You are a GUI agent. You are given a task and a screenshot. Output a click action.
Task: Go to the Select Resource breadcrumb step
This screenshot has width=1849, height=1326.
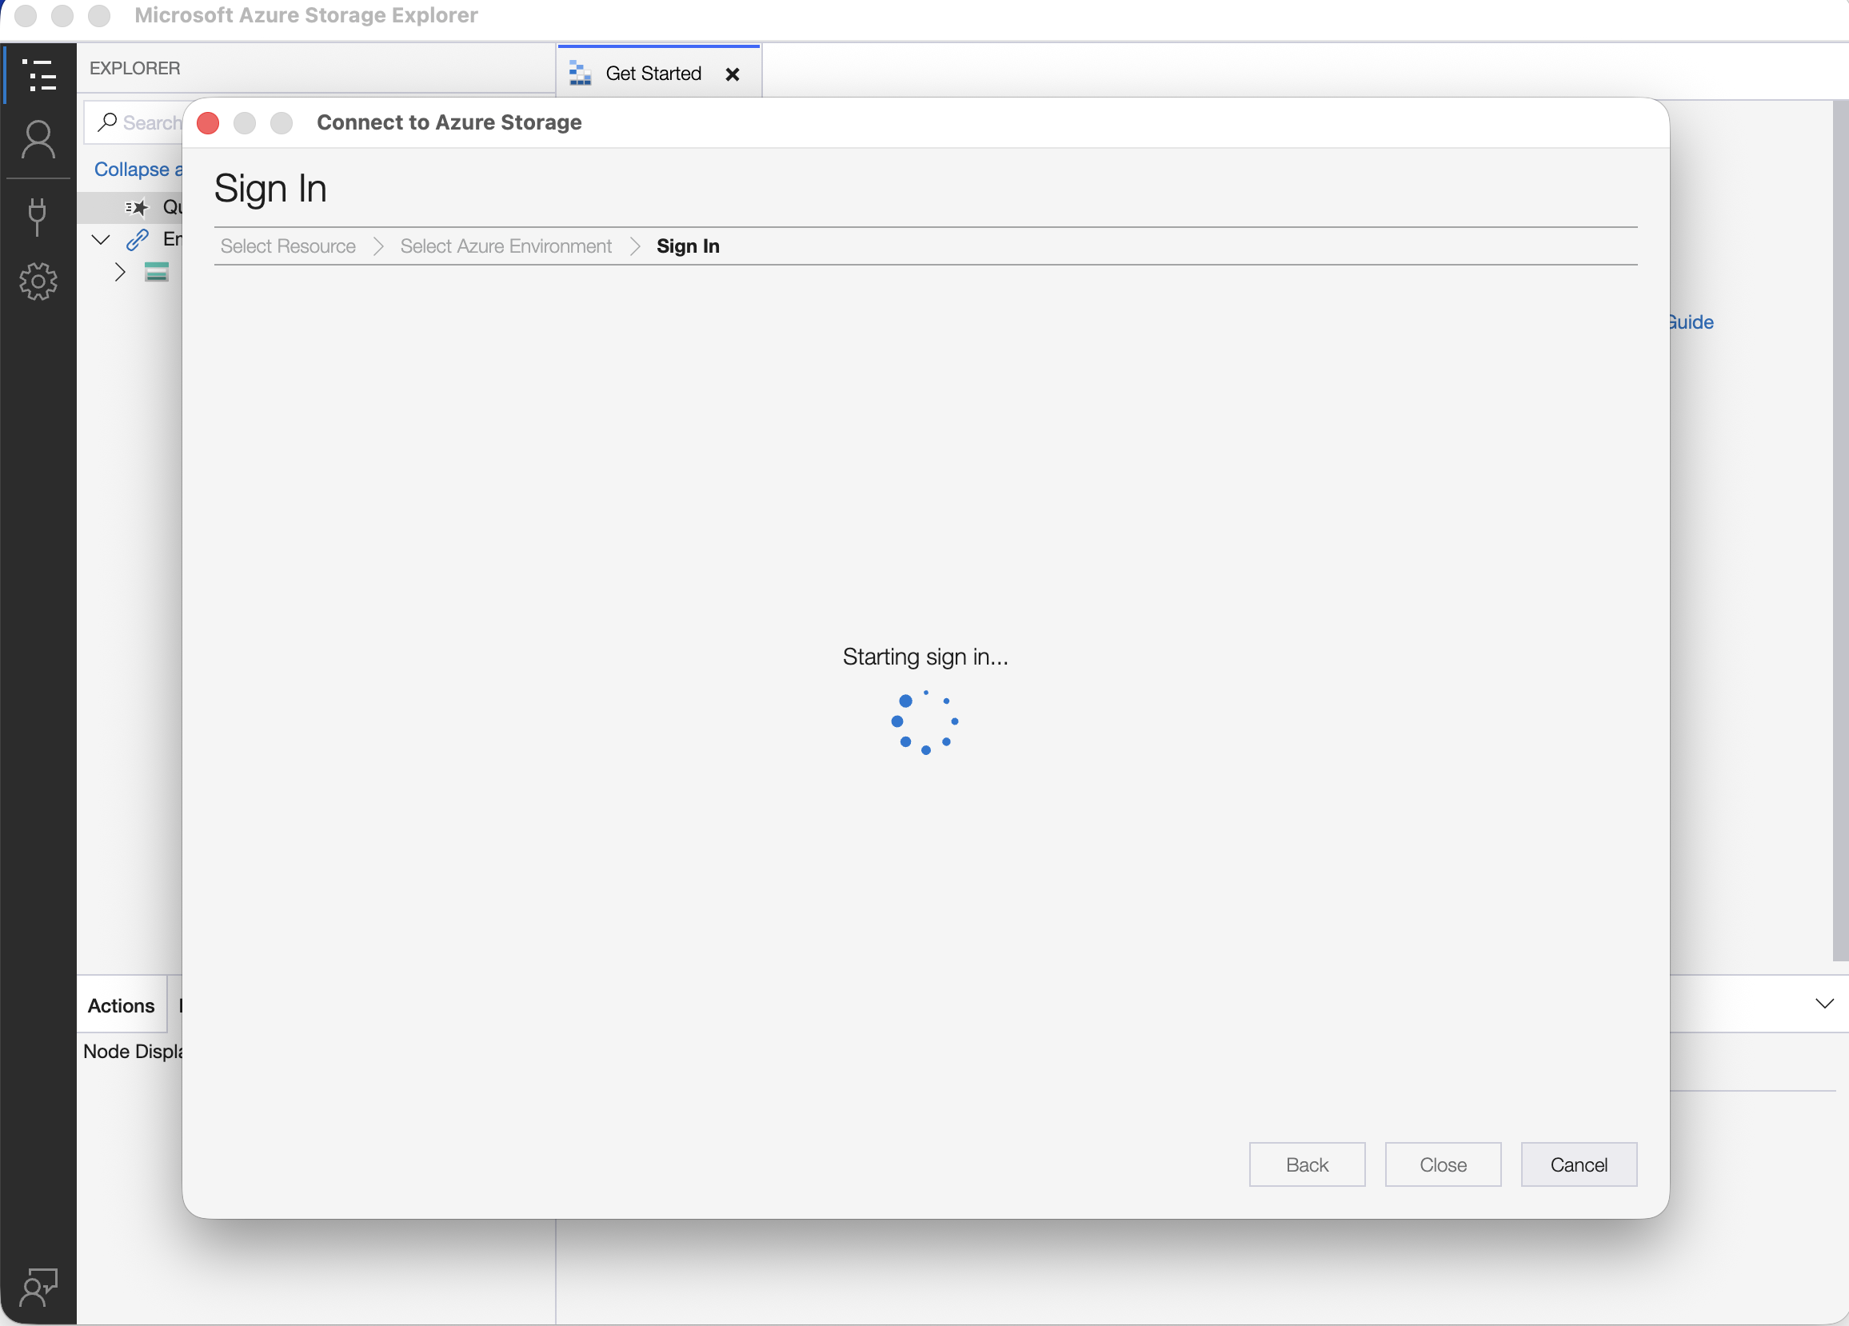point(288,246)
